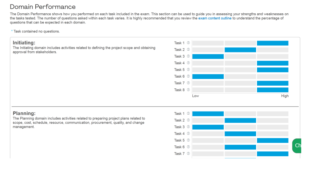Select Planning Task 2 blue middle bar

coord(240,120)
